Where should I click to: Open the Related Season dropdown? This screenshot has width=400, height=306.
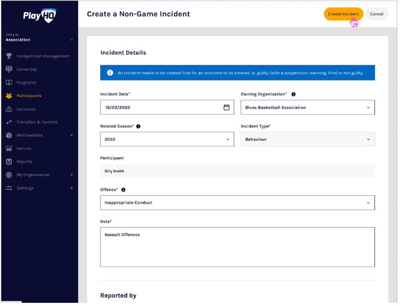(x=167, y=139)
